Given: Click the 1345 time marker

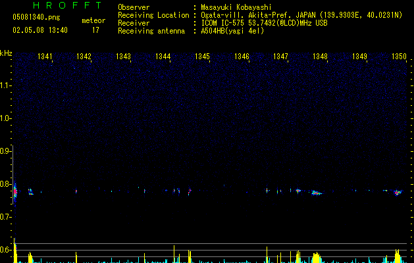Looking at the screenshot, I should click(202, 57).
